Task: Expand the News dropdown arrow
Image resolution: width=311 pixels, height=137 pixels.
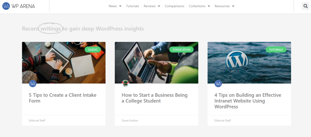Action: [120, 6]
